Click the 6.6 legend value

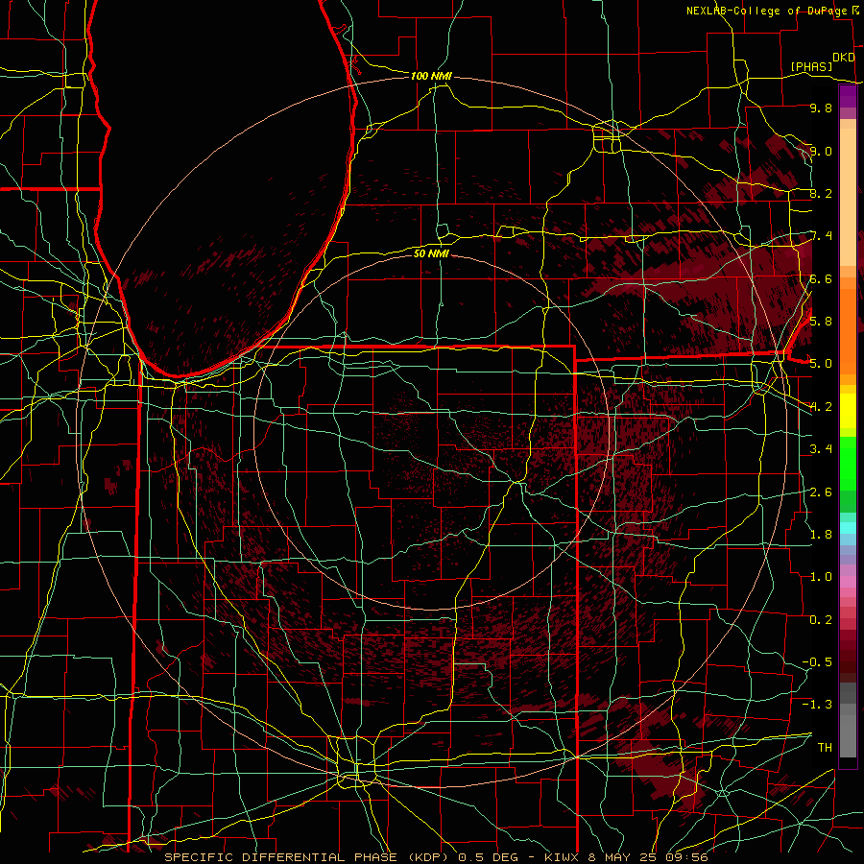tap(821, 278)
